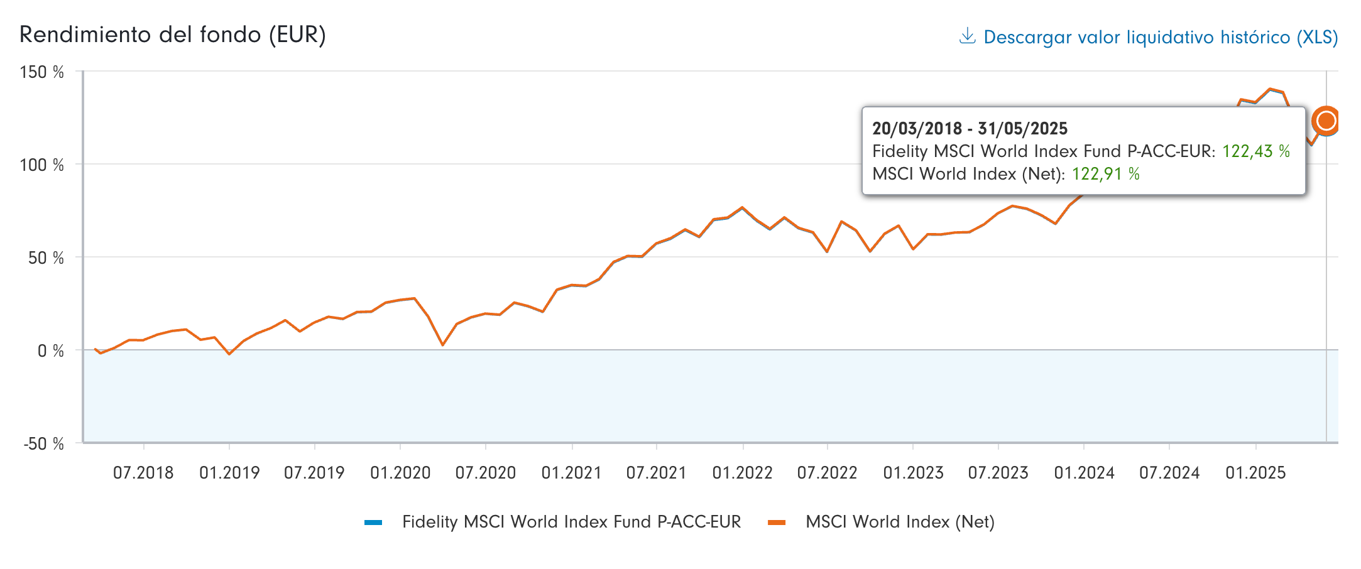
Task: Click the 01.2024 axis label
Action: tap(1085, 473)
